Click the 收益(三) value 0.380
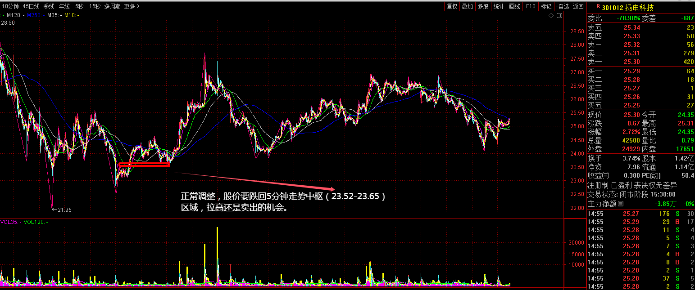The height and width of the screenshot is (290, 695). click(631, 175)
